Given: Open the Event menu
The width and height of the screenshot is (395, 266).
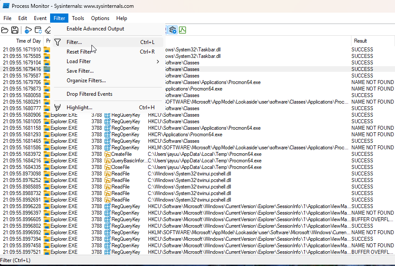Looking at the screenshot, I should point(40,18).
